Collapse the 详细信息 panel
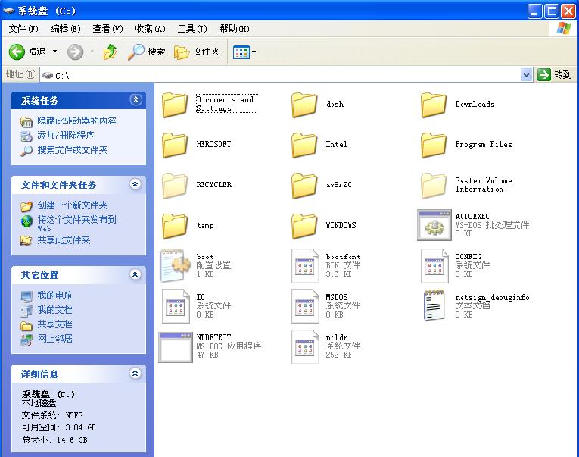 [135, 374]
